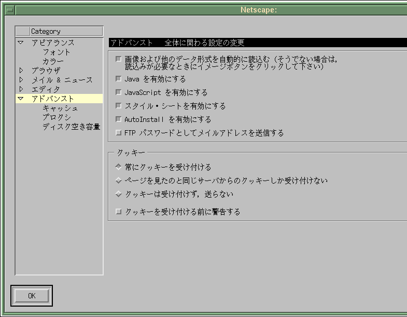The image size is (407, 317).
Task: Select ブラウザ in the category tree
Action: click(x=46, y=71)
